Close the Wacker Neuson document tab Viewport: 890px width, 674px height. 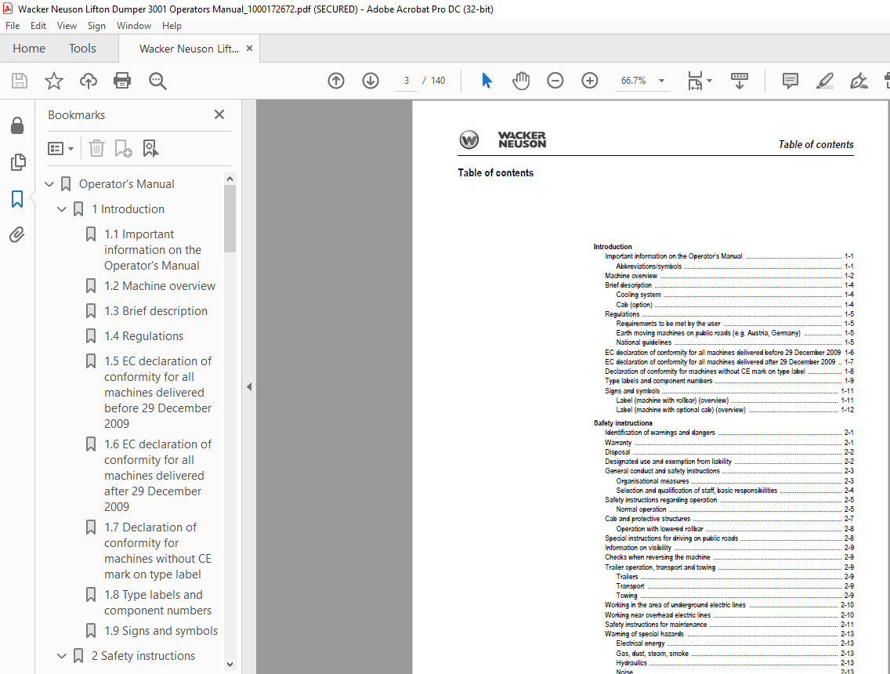pos(249,49)
